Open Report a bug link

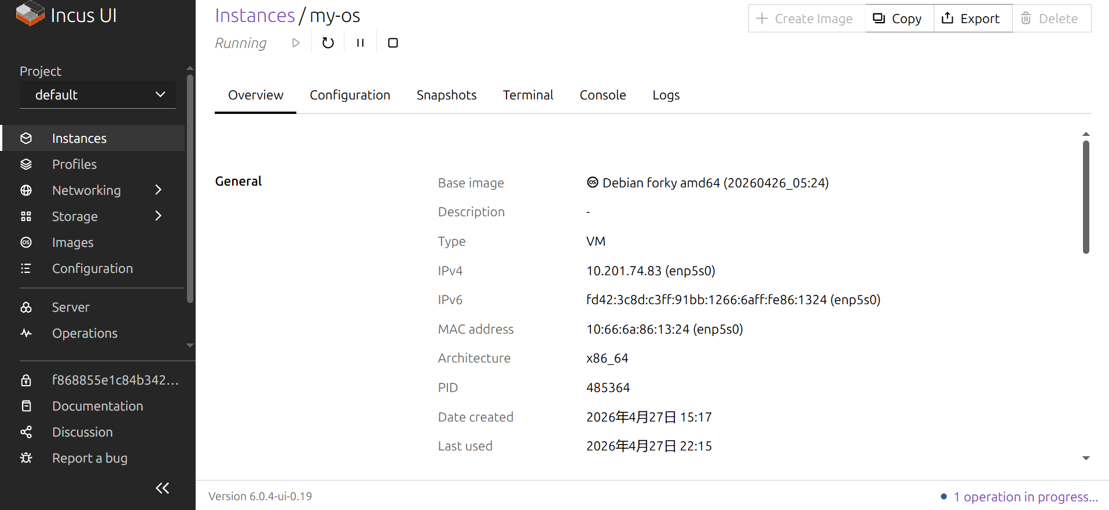click(x=90, y=458)
